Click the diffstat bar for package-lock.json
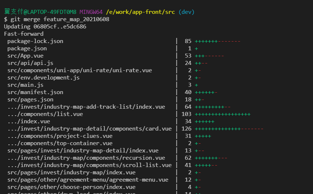The height and width of the screenshot is (194, 313). tap(218, 42)
